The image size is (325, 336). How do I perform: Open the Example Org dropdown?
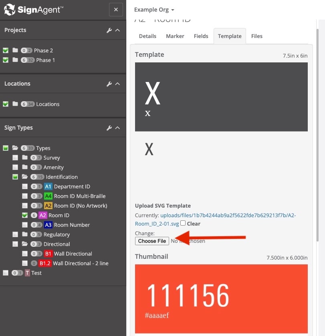tap(154, 10)
